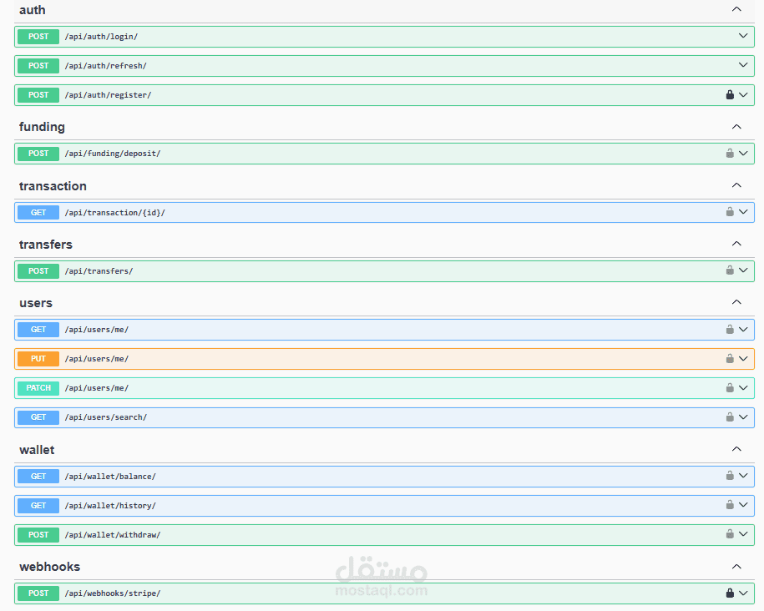Expand the /api/transaction/{id}/ endpoint arrow
Image resolution: width=764 pixels, height=611 pixels.
click(743, 211)
